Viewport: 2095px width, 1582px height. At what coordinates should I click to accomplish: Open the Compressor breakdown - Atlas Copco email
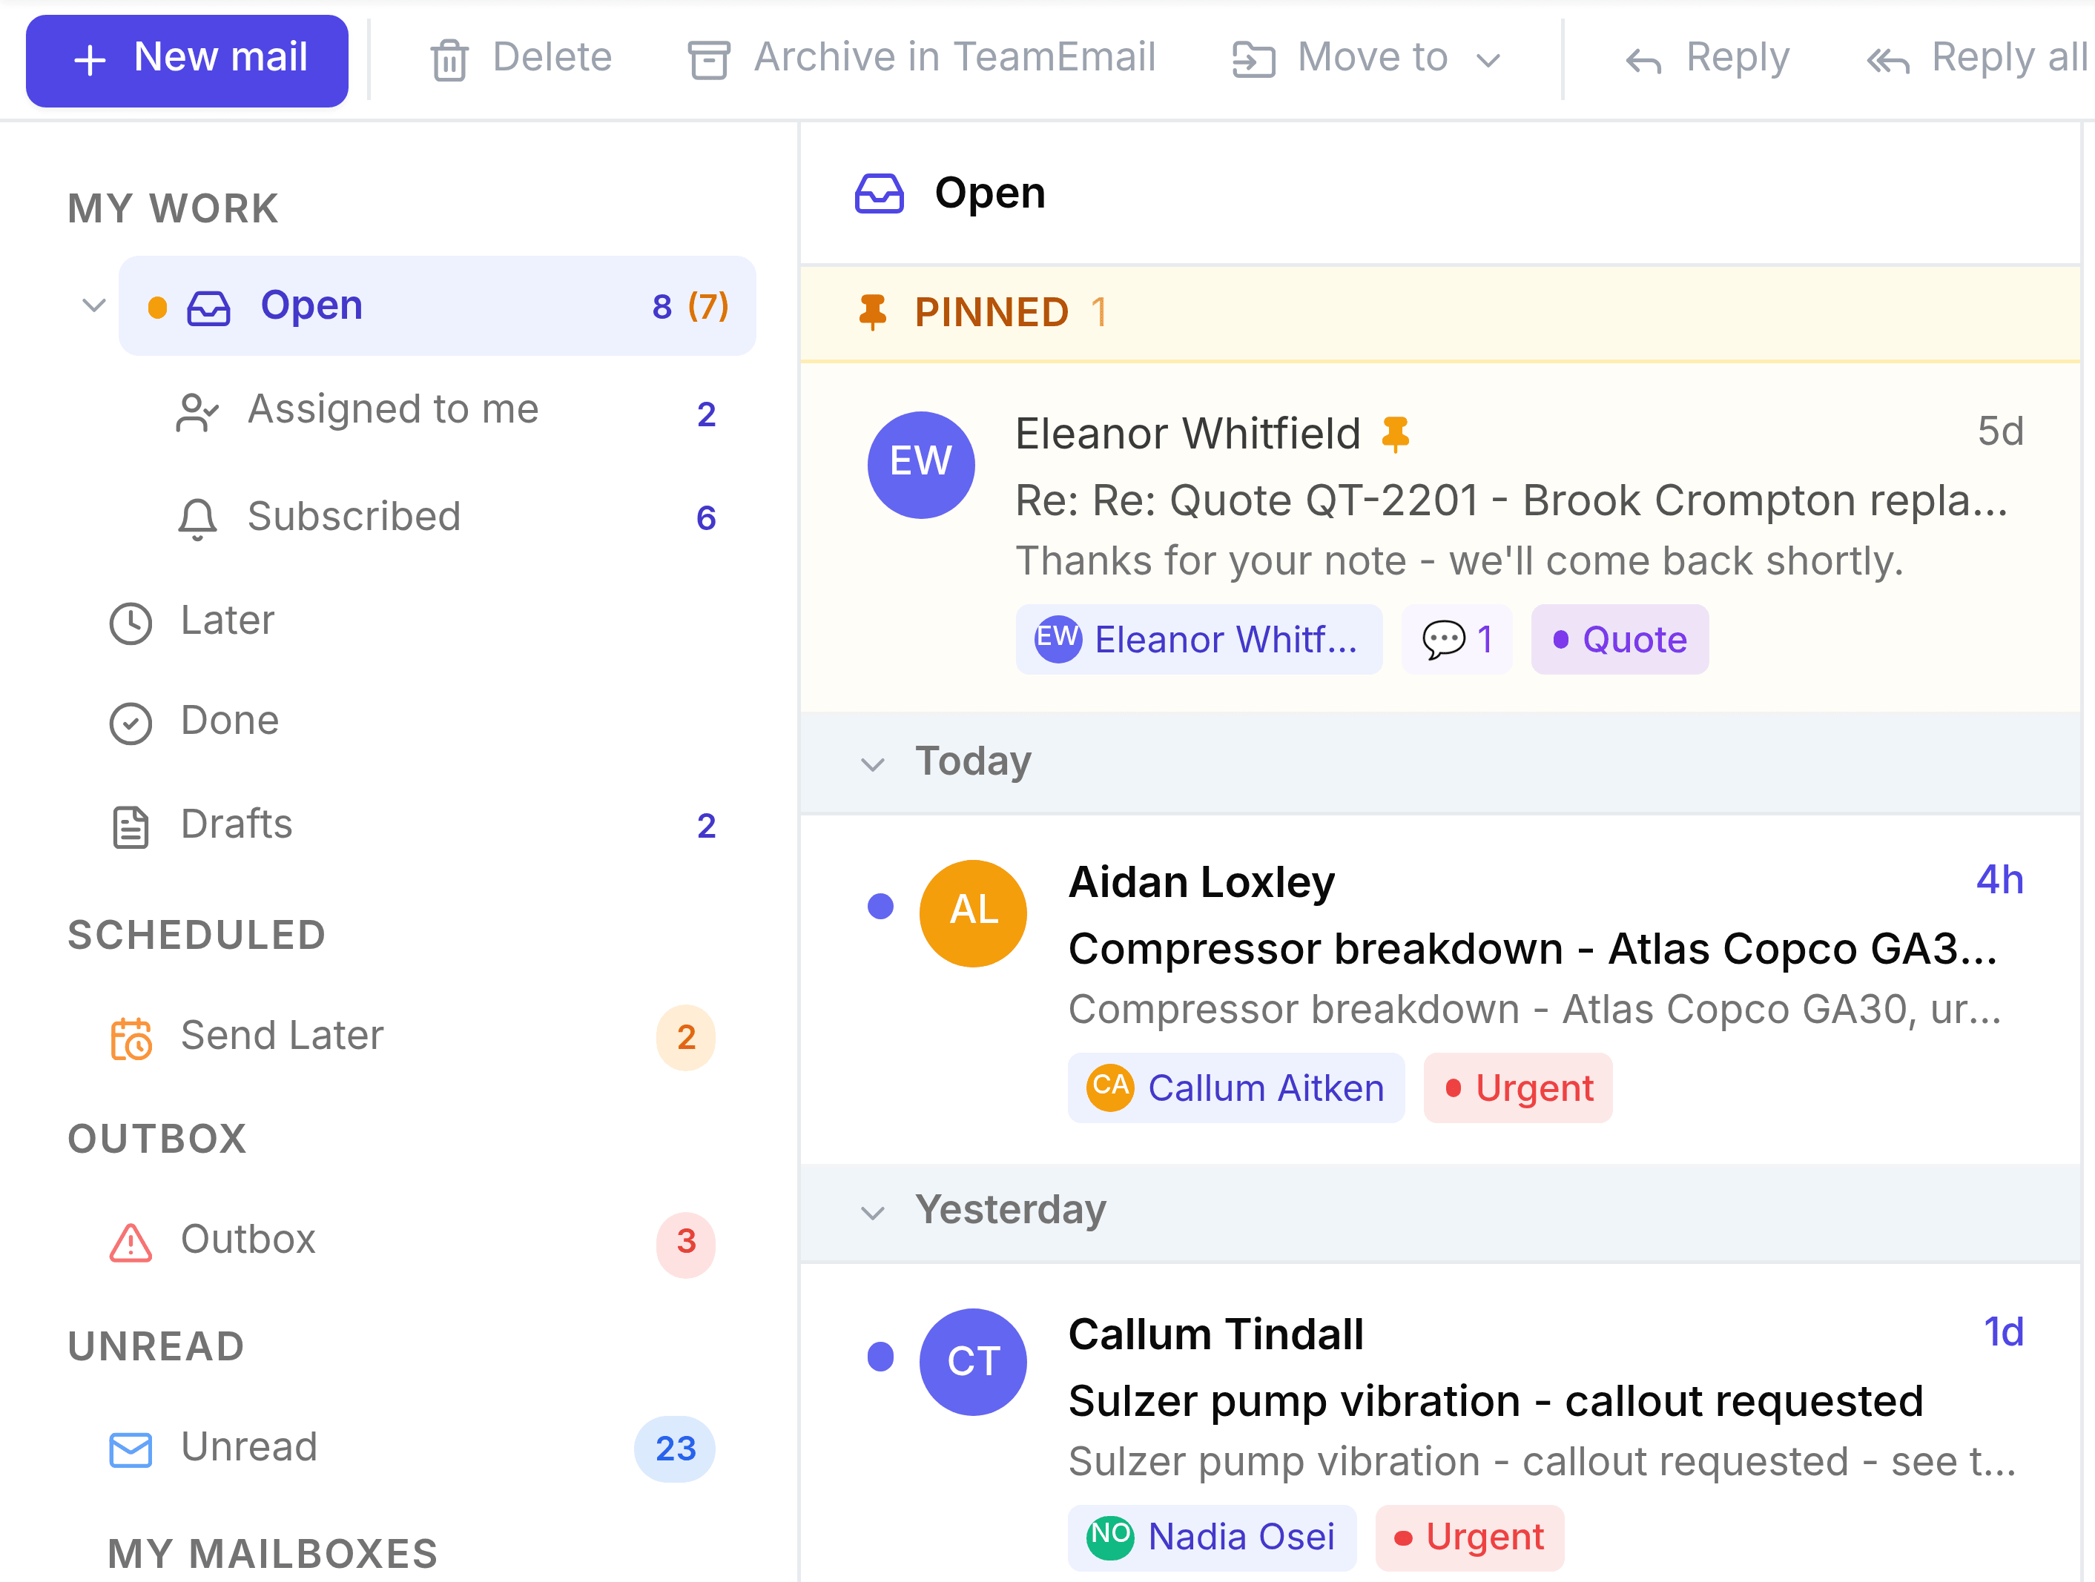coord(1441,988)
